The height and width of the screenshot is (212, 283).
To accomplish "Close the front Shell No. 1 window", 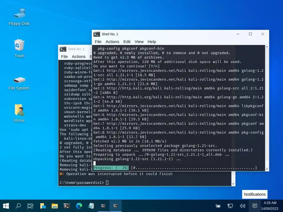I will 263,34.
